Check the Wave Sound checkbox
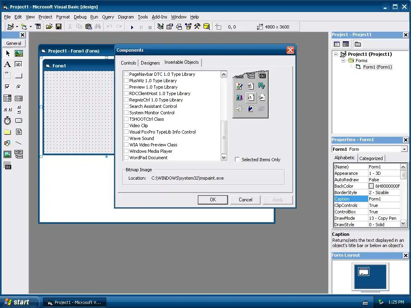The image size is (411, 308). [126, 138]
